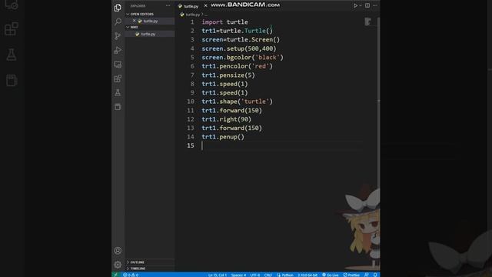Viewport: 492px width, 277px height.
Task: Open the Manage gear menu
Action: (x=118, y=265)
